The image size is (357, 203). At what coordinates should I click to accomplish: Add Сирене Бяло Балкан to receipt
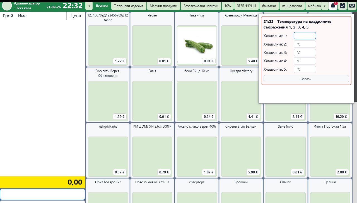(x=241, y=150)
